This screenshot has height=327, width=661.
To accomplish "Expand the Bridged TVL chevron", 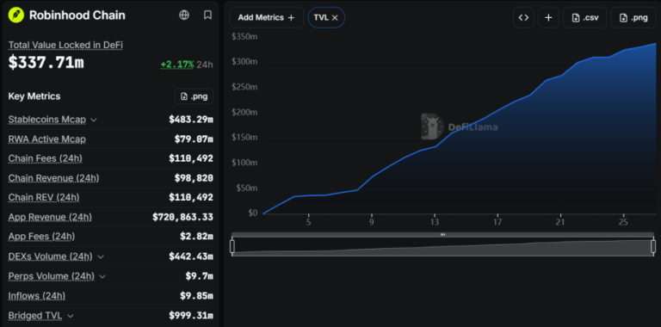I will 71,316.
